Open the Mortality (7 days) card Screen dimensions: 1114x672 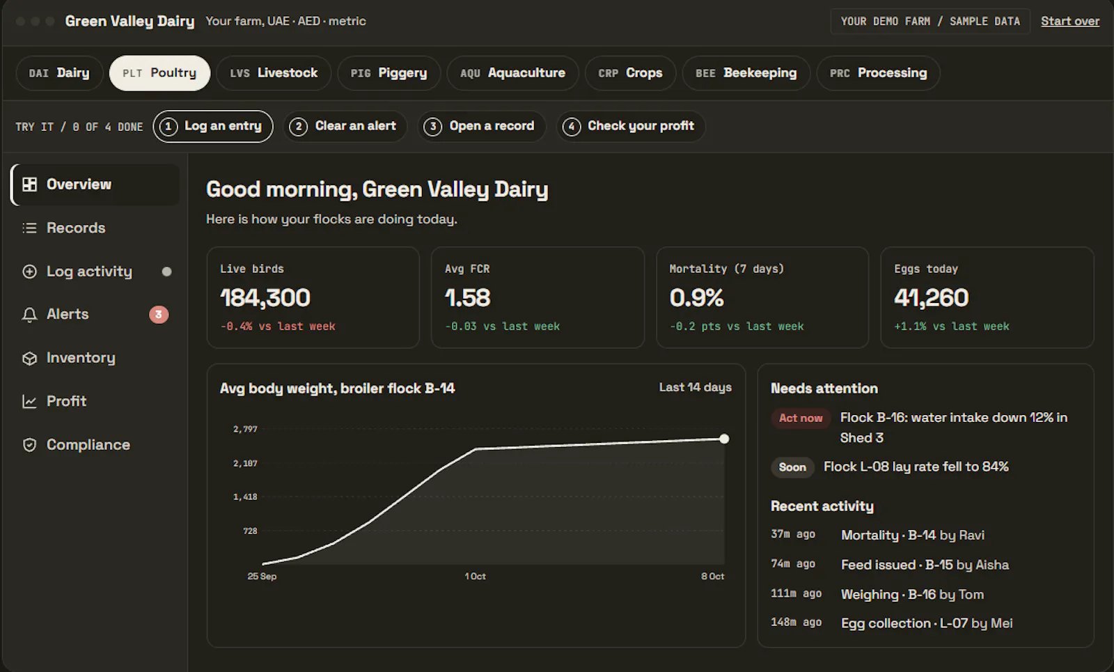click(762, 297)
